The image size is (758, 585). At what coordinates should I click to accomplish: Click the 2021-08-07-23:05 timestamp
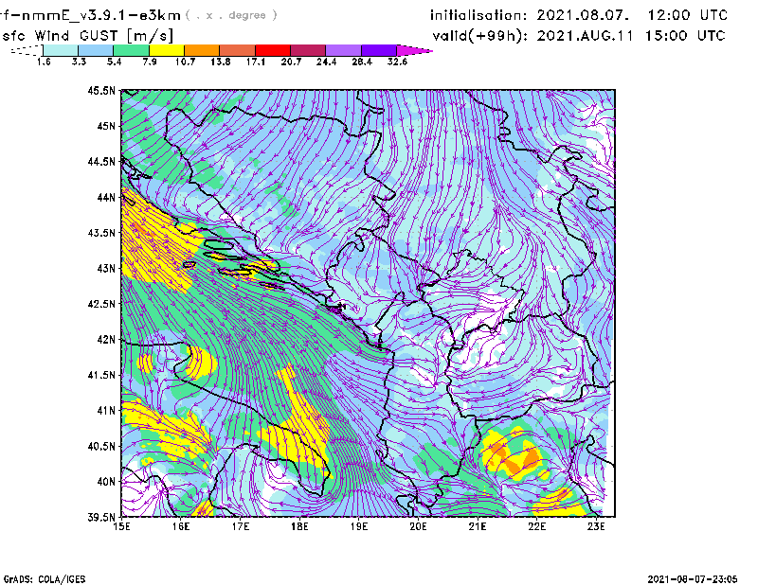pyautogui.click(x=693, y=579)
